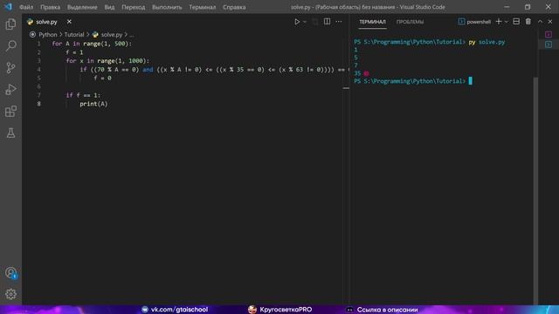The height and width of the screenshot is (314, 559).
Task: Run the Python file with play button
Action: 297,22
